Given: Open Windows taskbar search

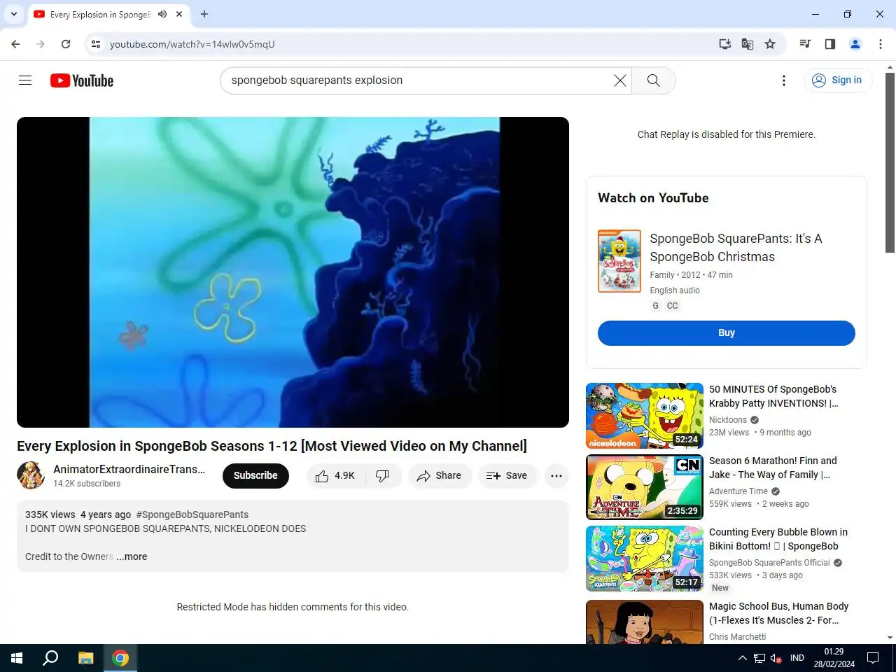Looking at the screenshot, I should pyautogui.click(x=50, y=658).
